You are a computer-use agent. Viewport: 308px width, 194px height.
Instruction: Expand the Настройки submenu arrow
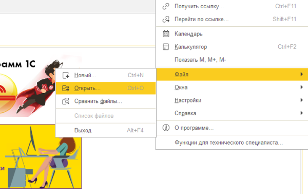click(301, 100)
